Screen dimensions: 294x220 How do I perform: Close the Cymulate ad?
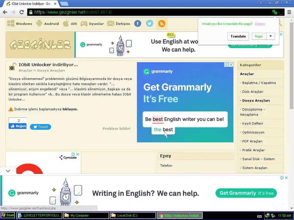pos(78,154)
